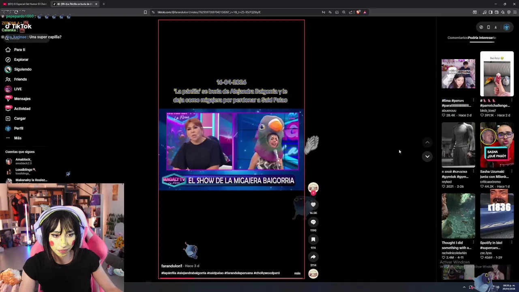
Task: Open the parrotchallenge video thumbnail
Action: pyautogui.click(x=497, y=74)
